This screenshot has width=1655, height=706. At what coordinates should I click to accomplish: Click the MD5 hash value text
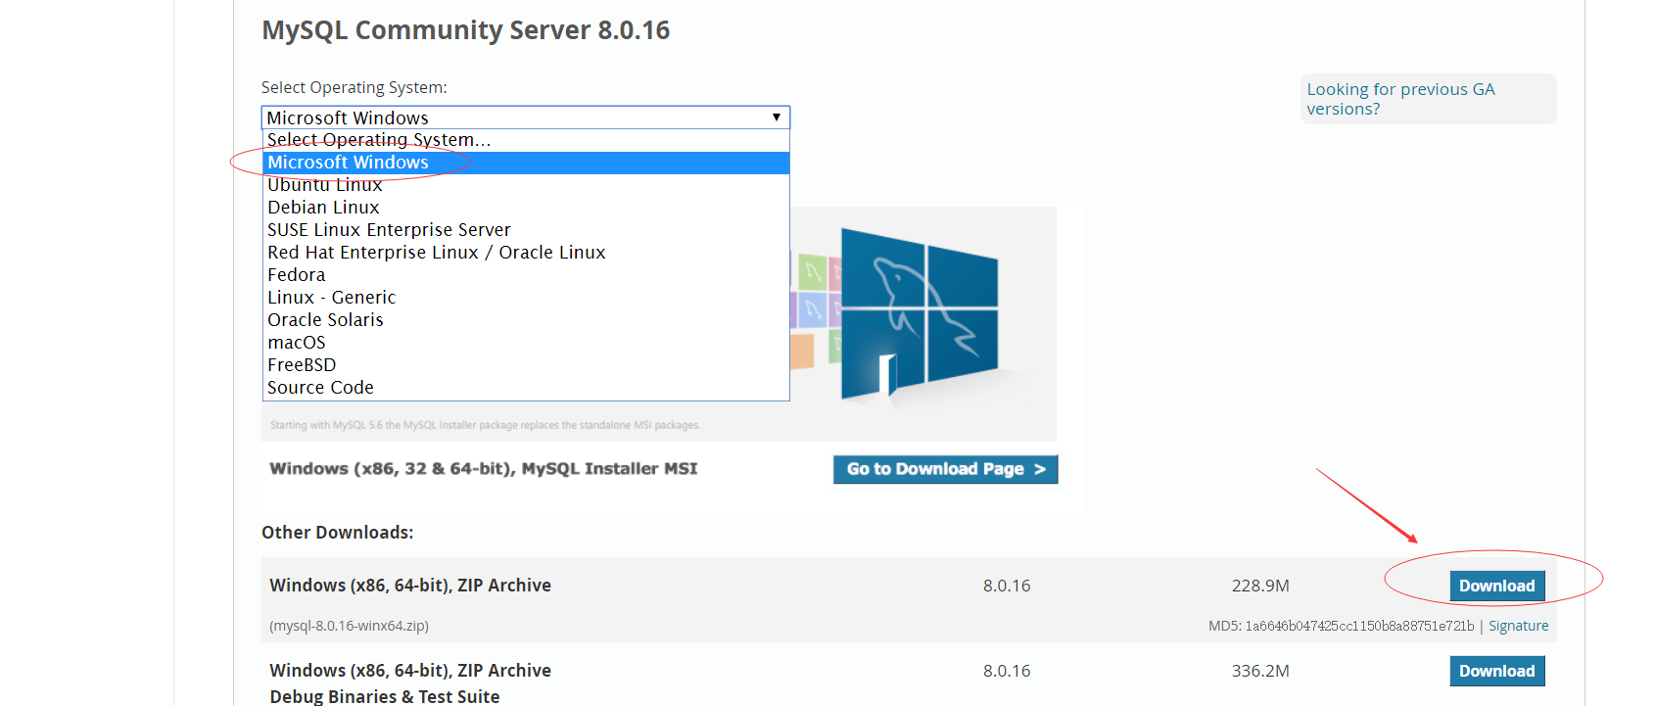pyautogui.click(x=1359, y=626)
